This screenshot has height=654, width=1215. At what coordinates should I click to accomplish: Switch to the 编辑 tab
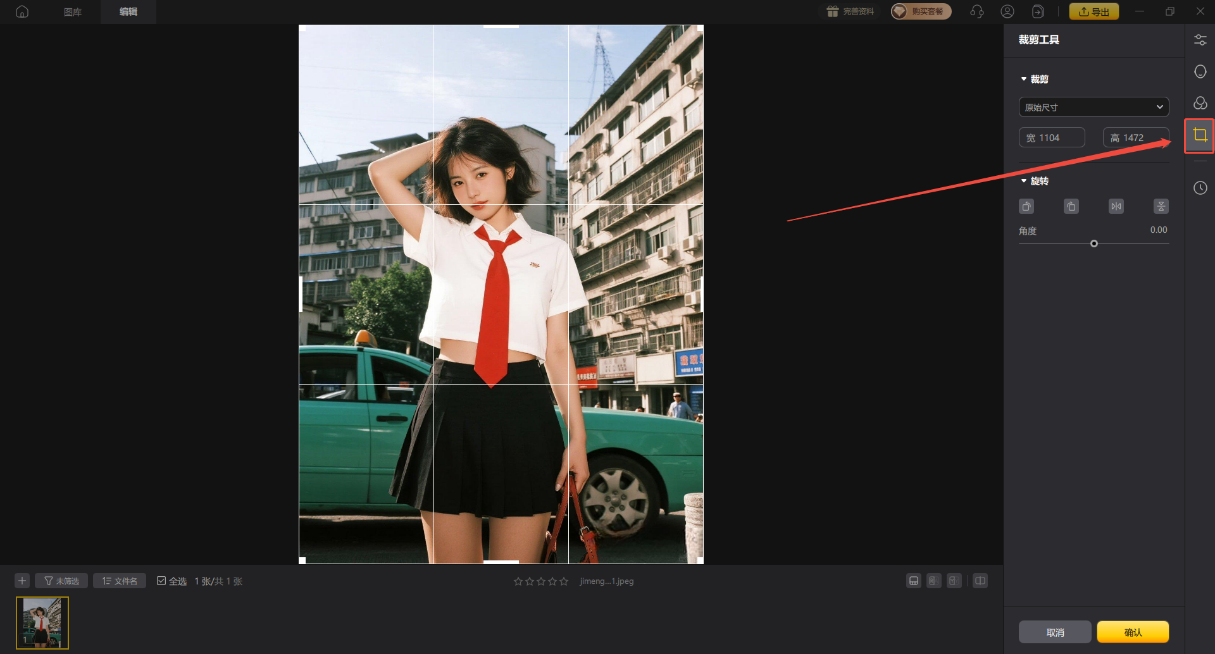pyautogui.click(x=128, y=12)
